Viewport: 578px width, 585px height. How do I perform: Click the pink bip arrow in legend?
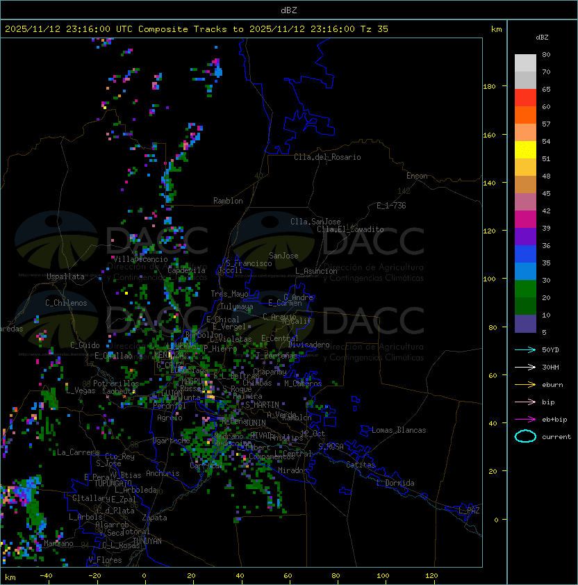pyautogui.click(x=525, y=402)
